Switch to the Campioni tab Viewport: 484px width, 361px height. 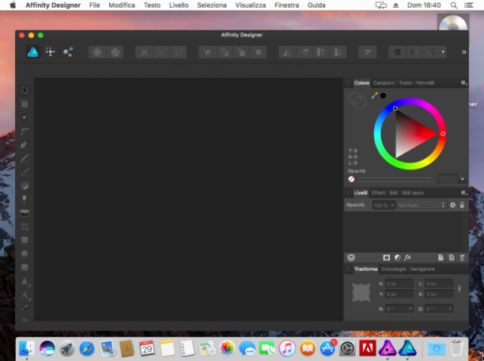coord(384,83)
